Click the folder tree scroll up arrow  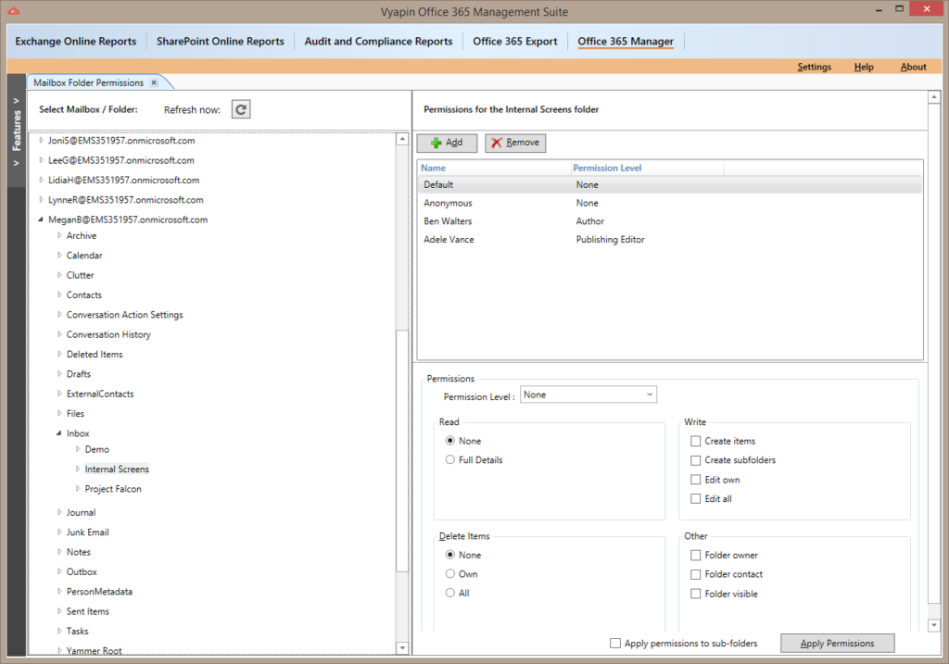coord(402,139)
